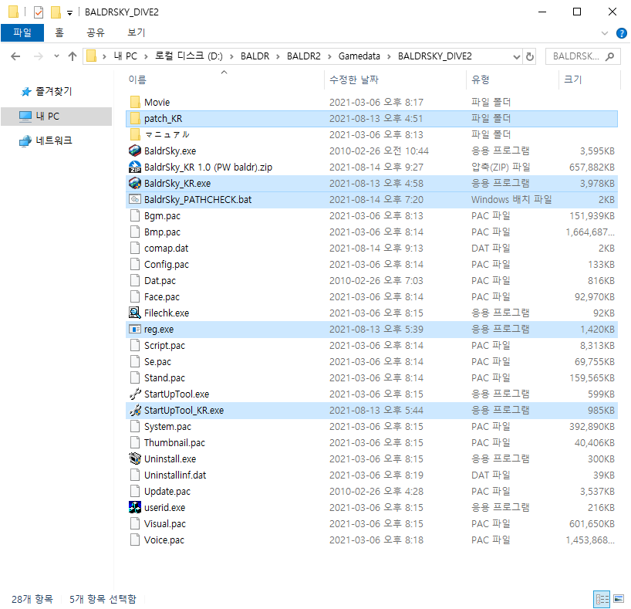Select the BaldrSky_KR zip archive icon
631x609 pixels.
pyautogui.click(x=135, y=167)
